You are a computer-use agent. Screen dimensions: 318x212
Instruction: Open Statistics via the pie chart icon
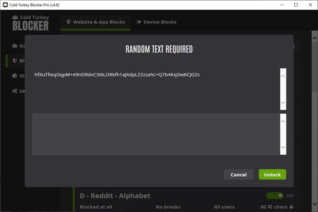pyautogui.click(x=14, y=76)
